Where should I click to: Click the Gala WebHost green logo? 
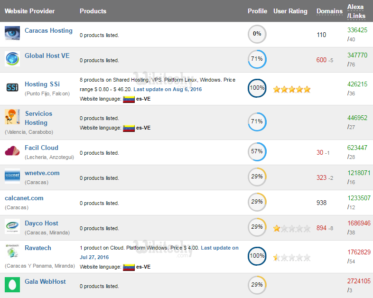coord(12,285)
